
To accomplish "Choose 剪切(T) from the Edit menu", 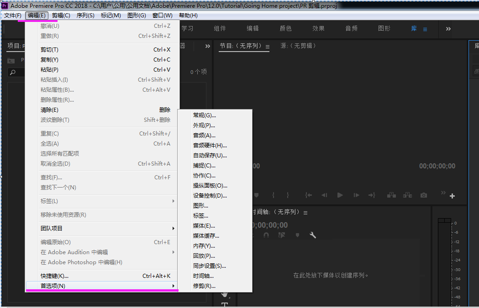I will click(x=102, y=49).
